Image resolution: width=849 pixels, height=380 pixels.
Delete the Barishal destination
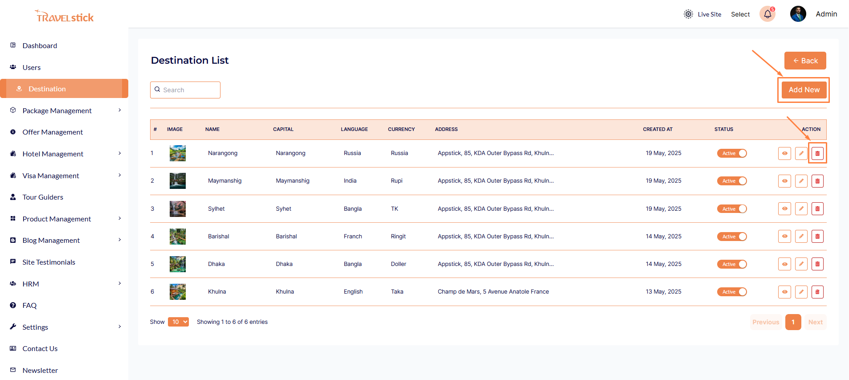point(817,236)
